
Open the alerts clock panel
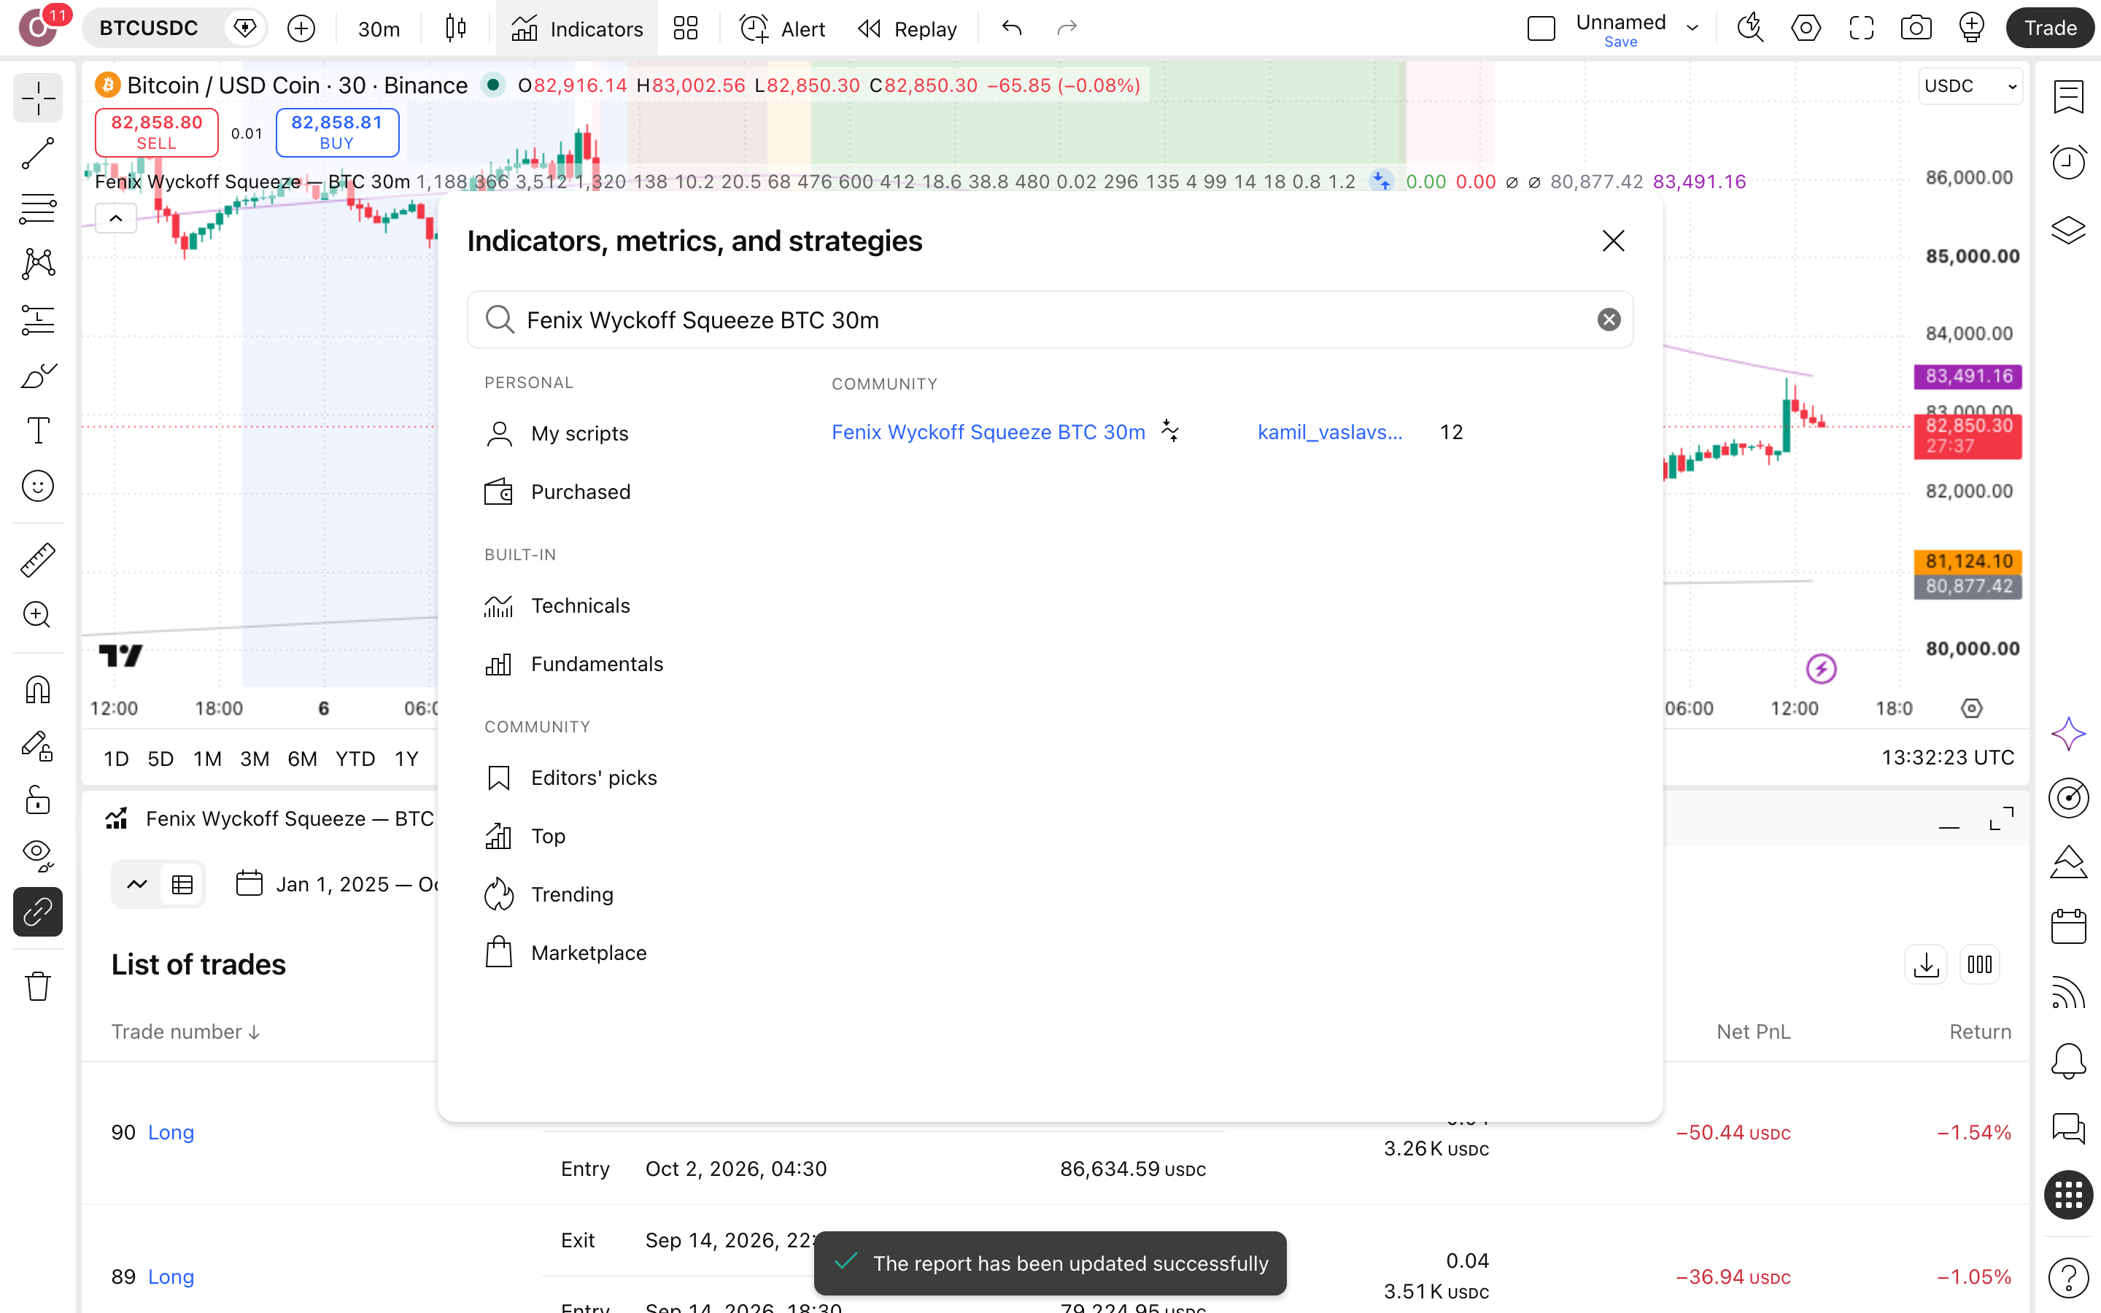click(2068, 163)
